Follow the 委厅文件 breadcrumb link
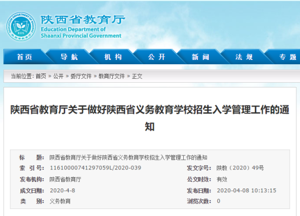This screenshot has height=216, width=300. click(81, 76)
